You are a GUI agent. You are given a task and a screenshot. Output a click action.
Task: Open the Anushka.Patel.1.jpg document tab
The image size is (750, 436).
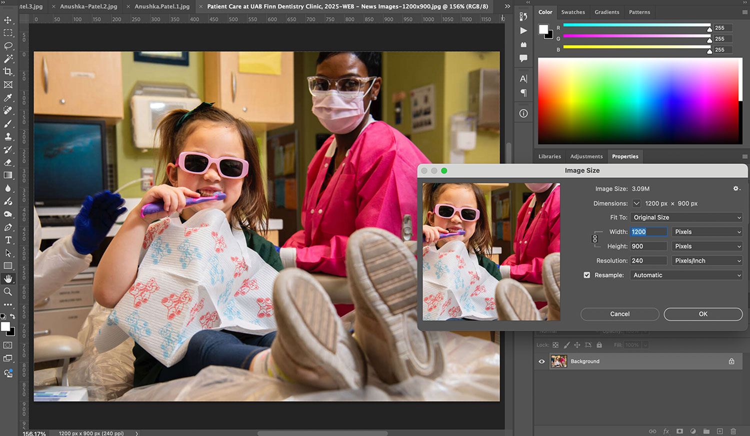[x=162, y=7]
